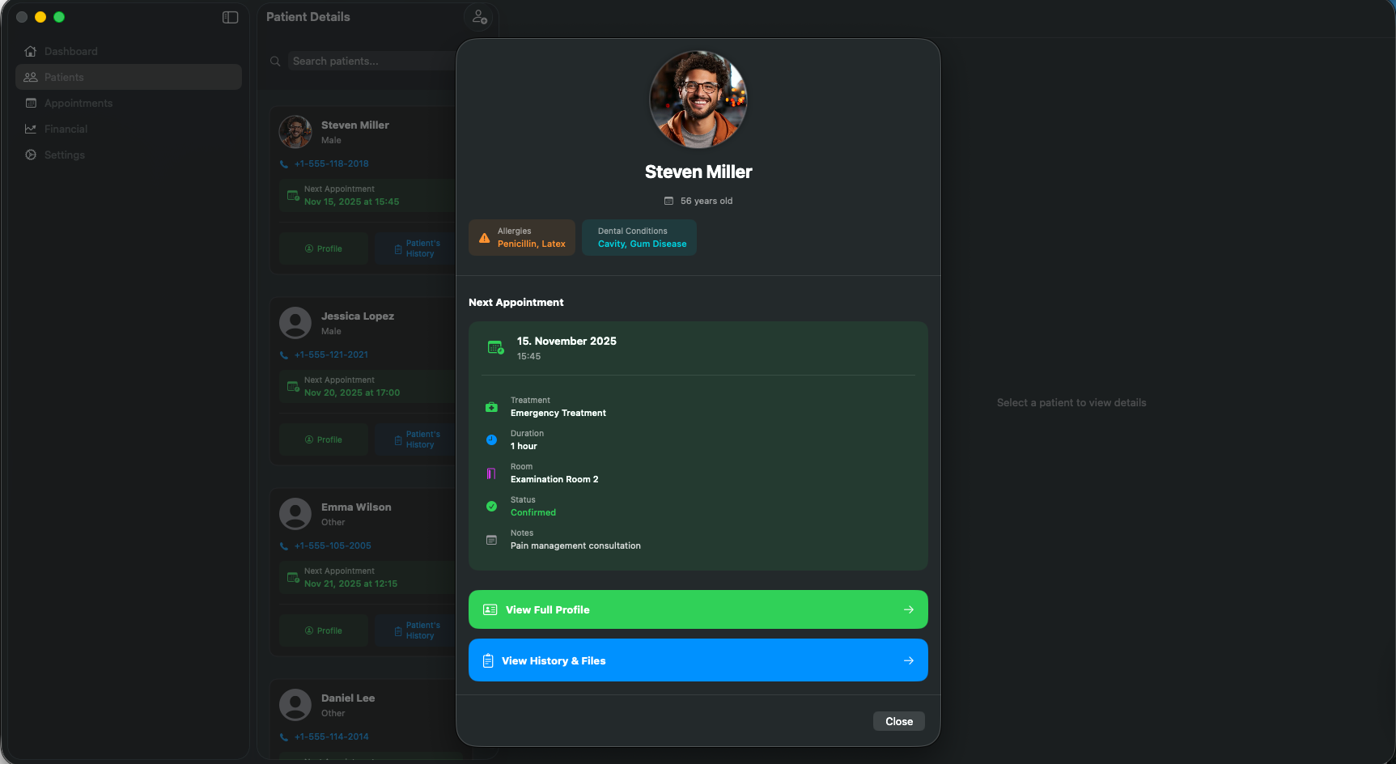Click the Emergency Treatment medical kit icon
This screenshot has width=1396, height=764.
pyautogui.click(x=491, y=407)
